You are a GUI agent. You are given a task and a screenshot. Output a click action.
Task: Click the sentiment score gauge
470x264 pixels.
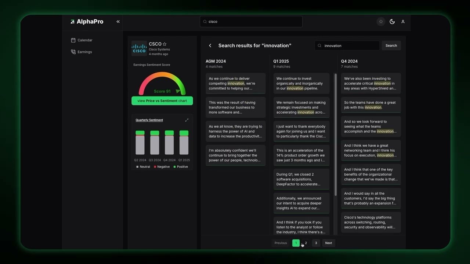[x=162, y=84]
